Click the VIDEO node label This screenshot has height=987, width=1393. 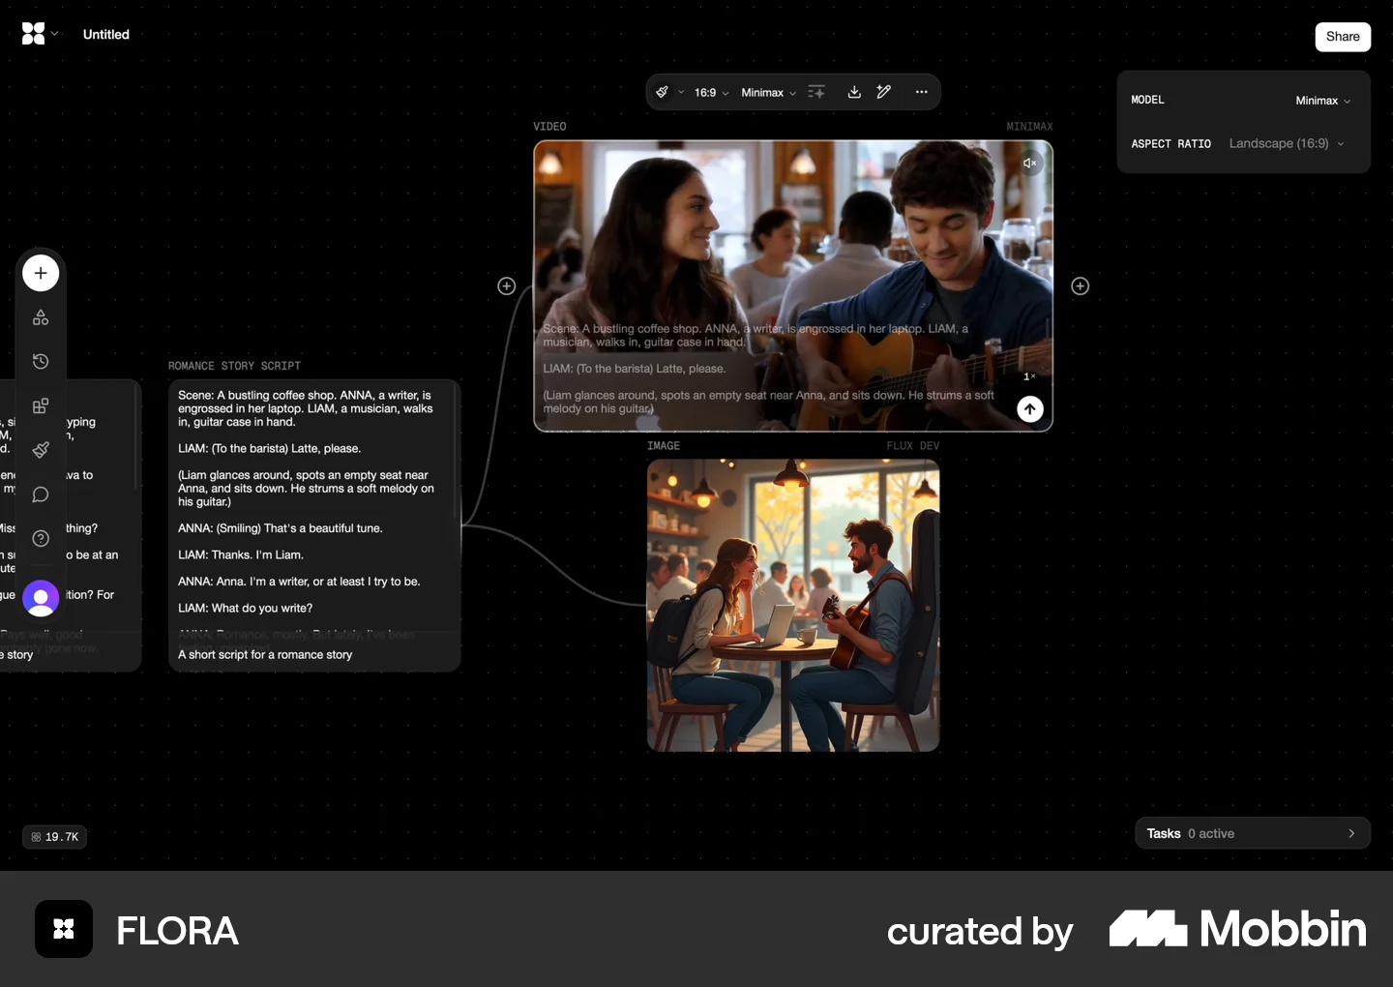[x=549, y=127]
